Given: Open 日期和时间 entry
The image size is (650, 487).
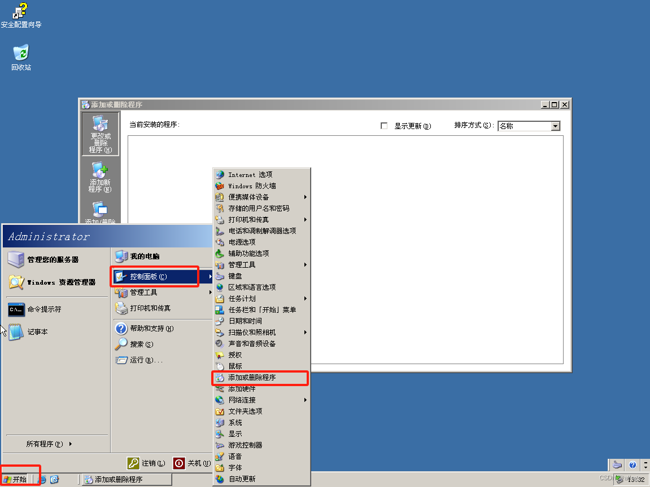Looking at the screenshot, I should 261,321.
